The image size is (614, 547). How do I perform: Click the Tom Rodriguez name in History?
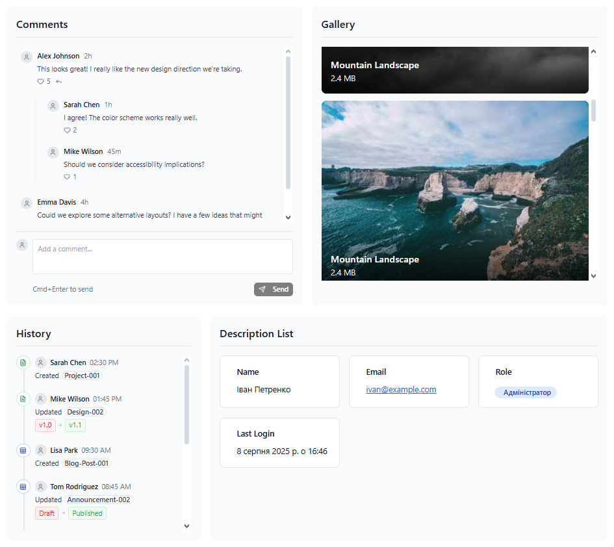click(x=74, y=487)
